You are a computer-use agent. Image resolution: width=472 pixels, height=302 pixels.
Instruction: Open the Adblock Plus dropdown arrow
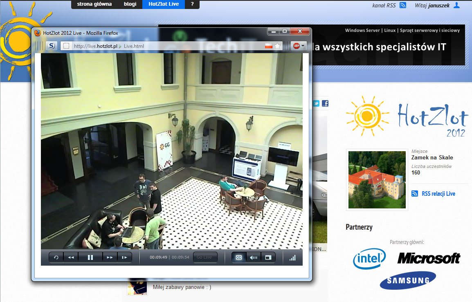pyautogui.click(x=303, y=46)
